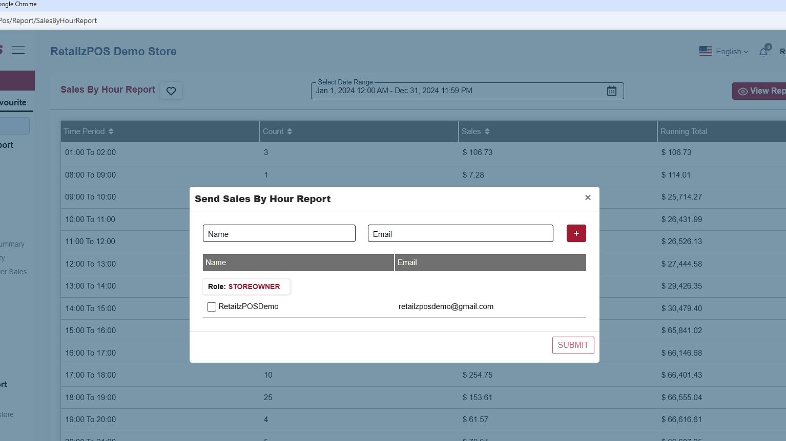Image resolution: width=786 pixels, height=441 pixels.
Task: Click the Favourite sidebar tab
Action: click(14, 102)
